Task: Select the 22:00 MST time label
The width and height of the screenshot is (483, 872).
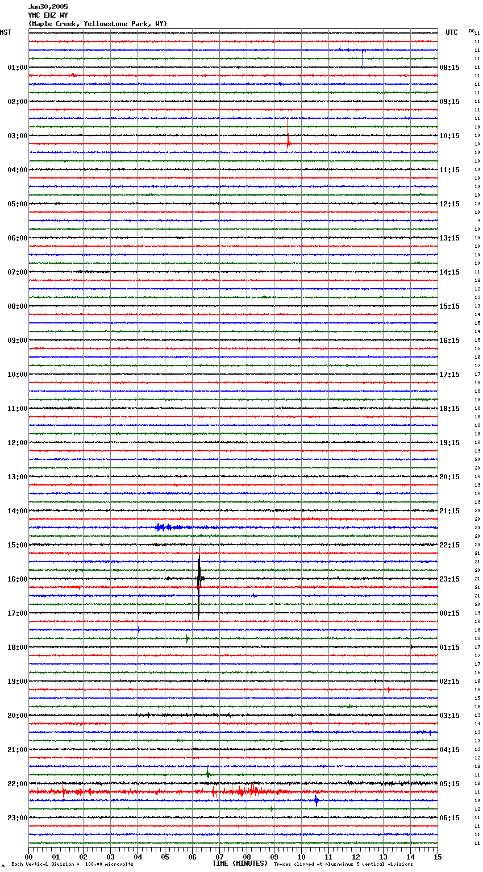Action: coord(18,784)
